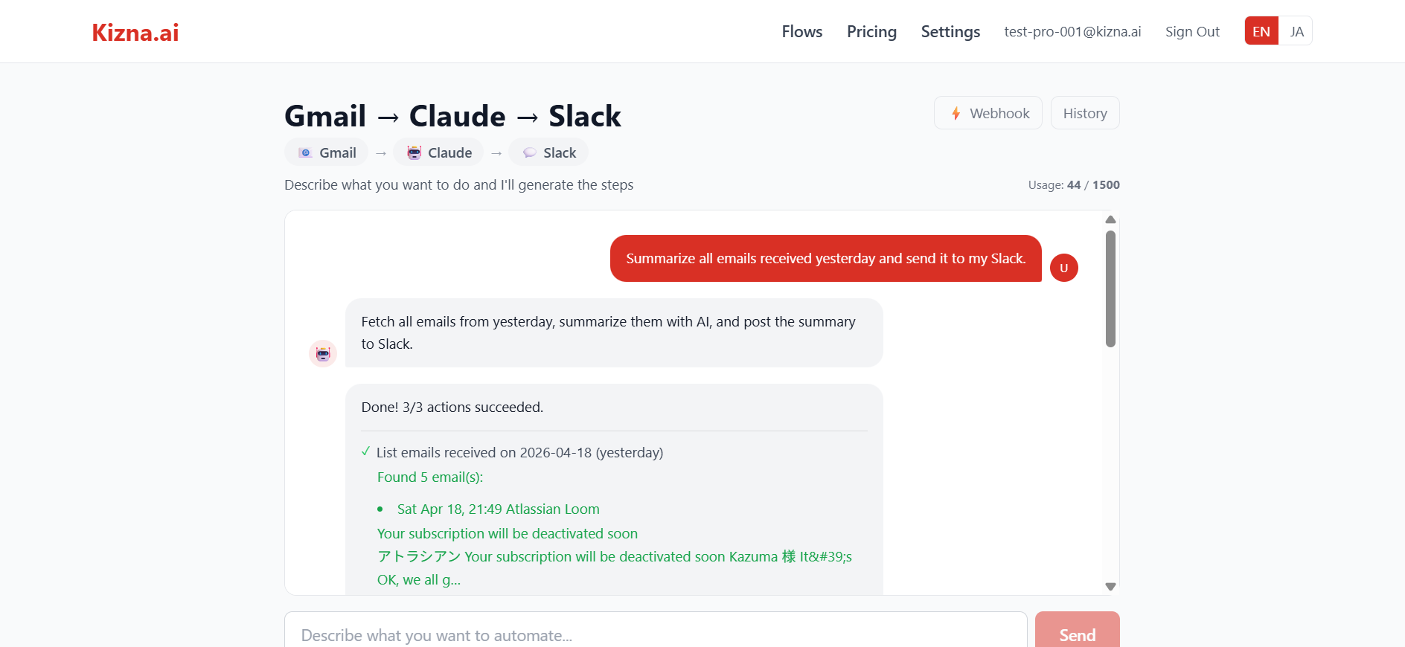Click the Kizna.ai logo
This screenshot has width=1405, height=647.
[x=135, y=32]
